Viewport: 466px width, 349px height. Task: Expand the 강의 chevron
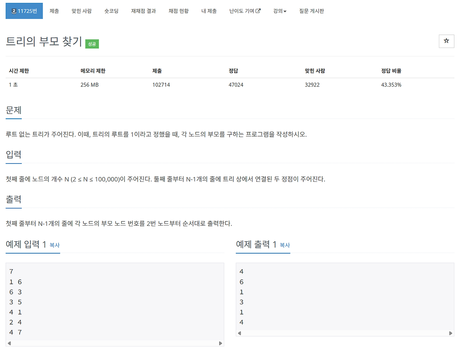coord(285,11)
